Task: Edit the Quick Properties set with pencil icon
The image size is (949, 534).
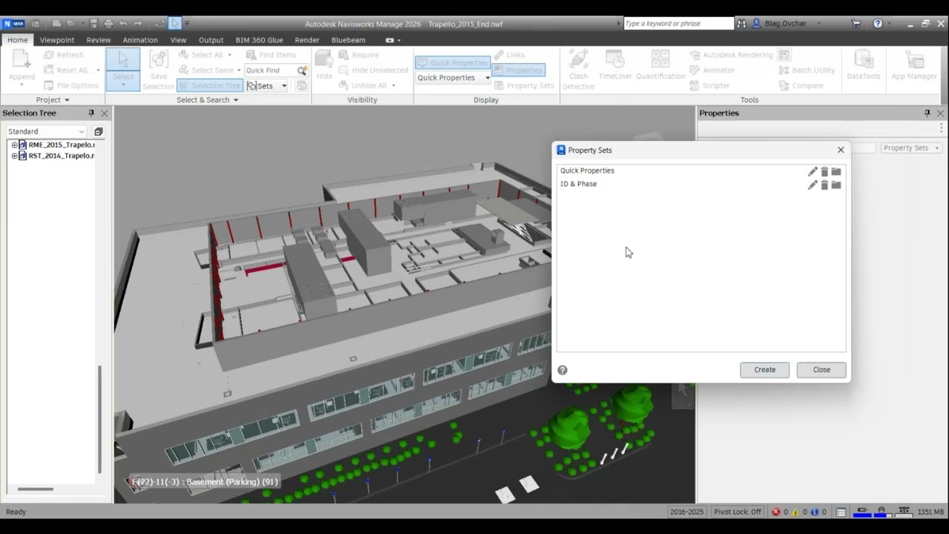Action: click(813, 171)
